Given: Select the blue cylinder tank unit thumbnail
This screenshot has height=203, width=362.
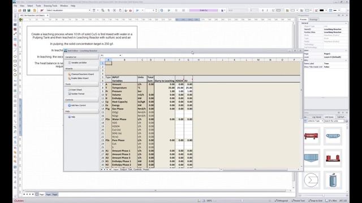Looking at the screenshot, I should click(333, 180).
